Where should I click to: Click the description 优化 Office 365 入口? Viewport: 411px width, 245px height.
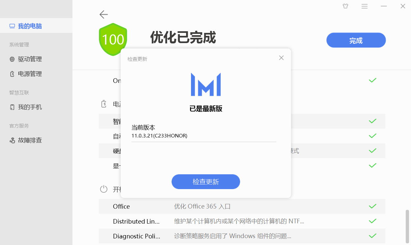tap(203, 207)
